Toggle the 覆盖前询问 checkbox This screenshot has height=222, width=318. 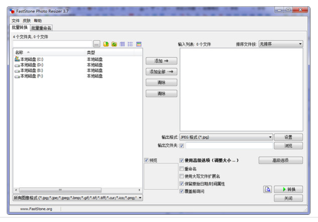pyautogui.click(x=182, y=191)
